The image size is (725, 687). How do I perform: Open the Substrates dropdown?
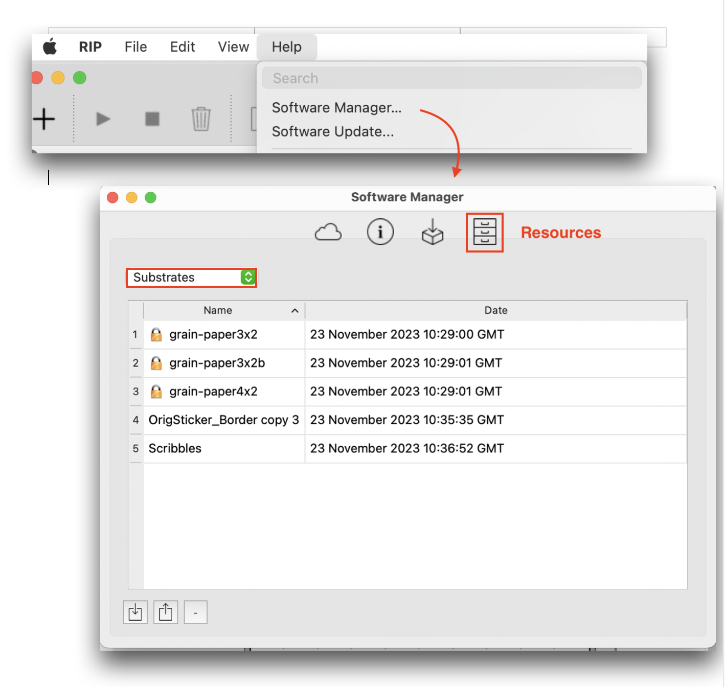tap(191, 278)
